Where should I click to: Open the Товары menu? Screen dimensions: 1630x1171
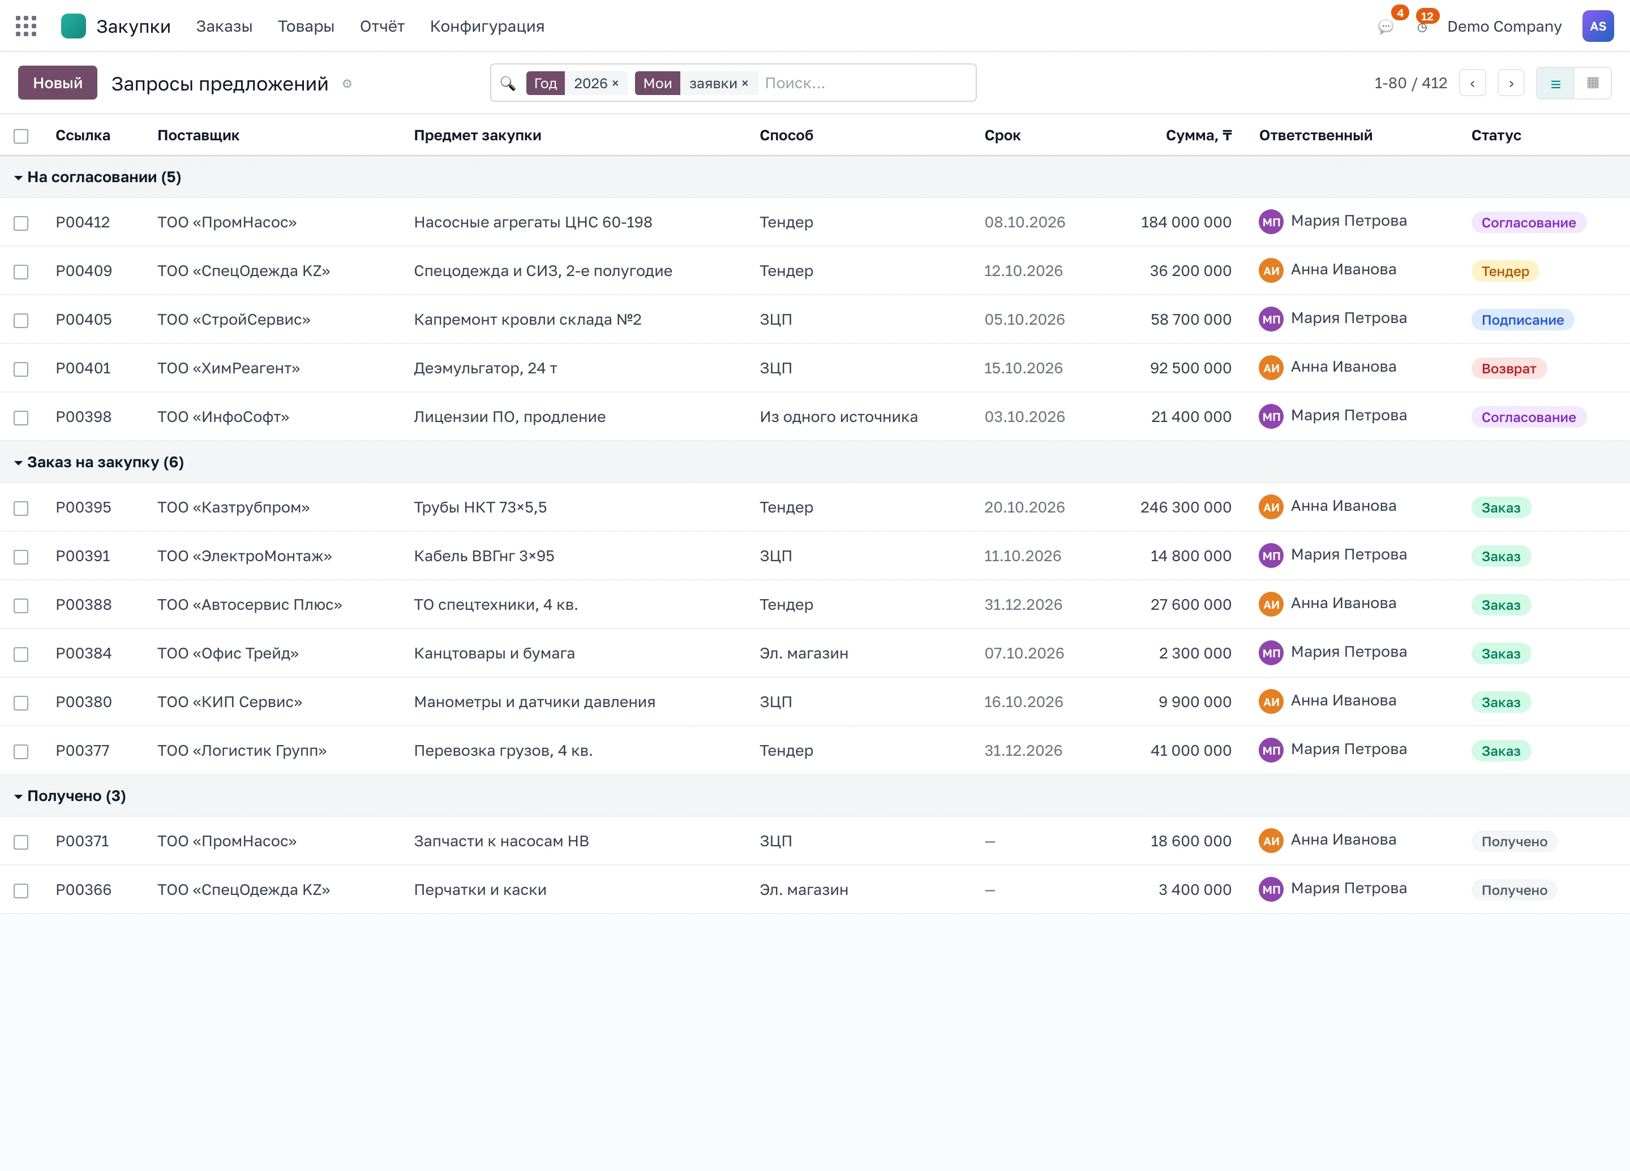click(306, 27)
